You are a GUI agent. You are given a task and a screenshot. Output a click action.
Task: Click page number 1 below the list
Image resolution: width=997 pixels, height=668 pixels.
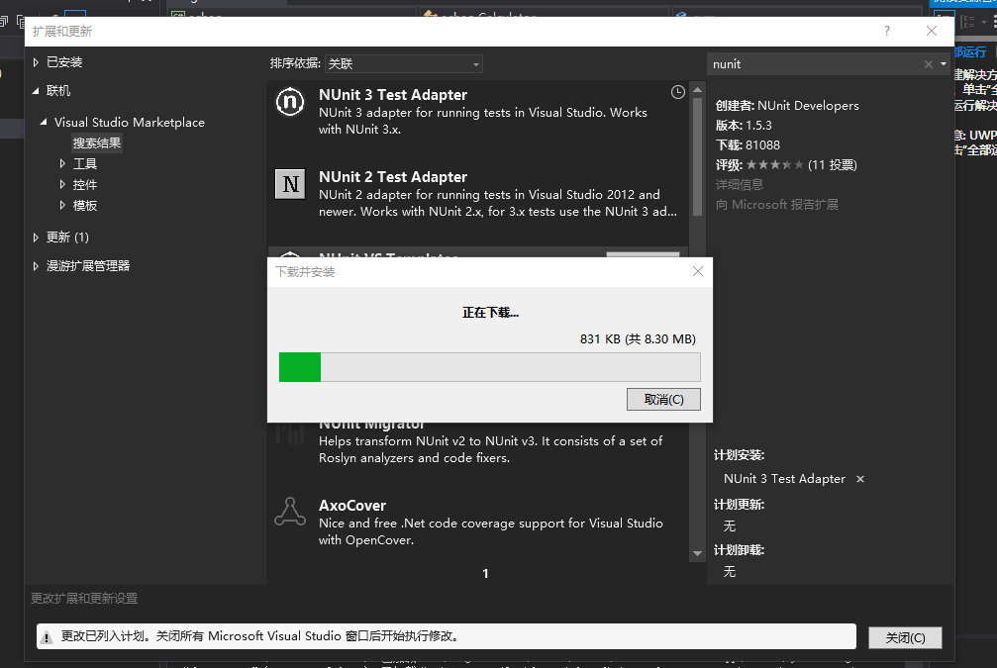pyautogui.click(x=485, y=574)
